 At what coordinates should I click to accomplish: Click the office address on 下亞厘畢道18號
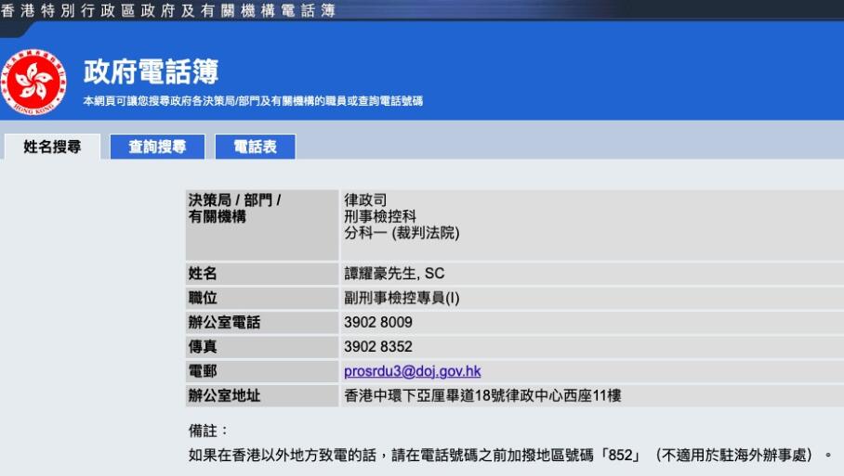click(482, 396)
